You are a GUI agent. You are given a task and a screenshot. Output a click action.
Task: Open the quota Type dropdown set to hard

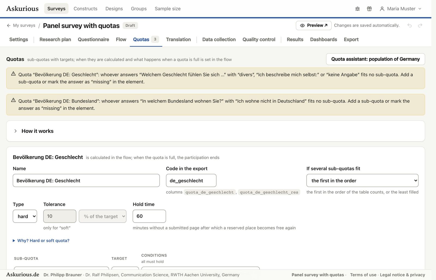click(x=25, y=216)
